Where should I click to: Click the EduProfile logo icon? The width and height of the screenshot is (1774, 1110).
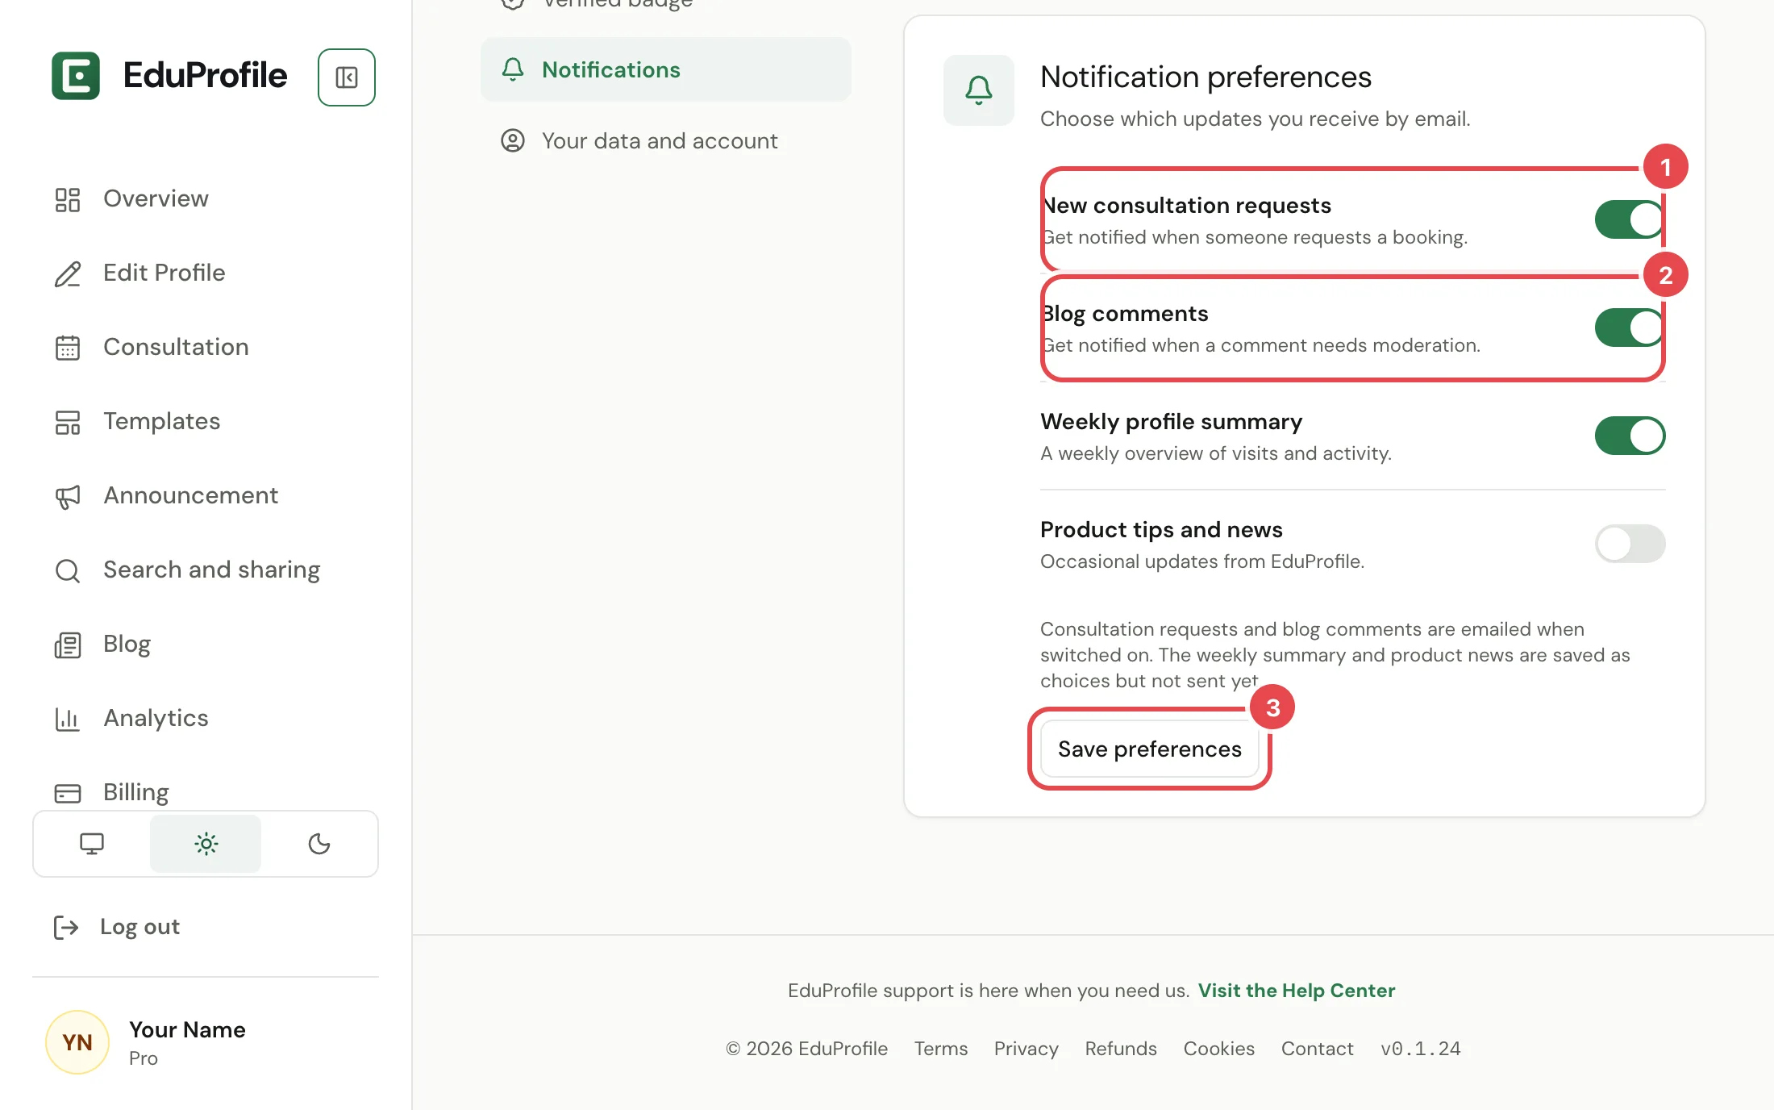pos(76,76)
